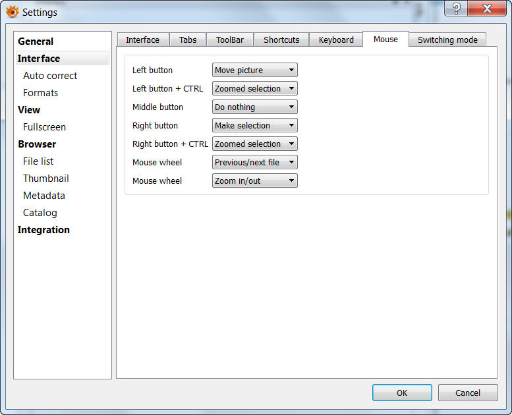Open the Left button + CTRL dropdown
This screenshot has height=415, width=512.
coord(255,88)
